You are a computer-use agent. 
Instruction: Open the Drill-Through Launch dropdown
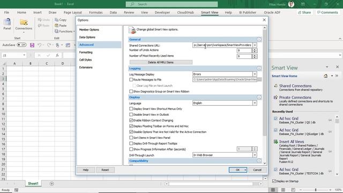click(255, 155)
